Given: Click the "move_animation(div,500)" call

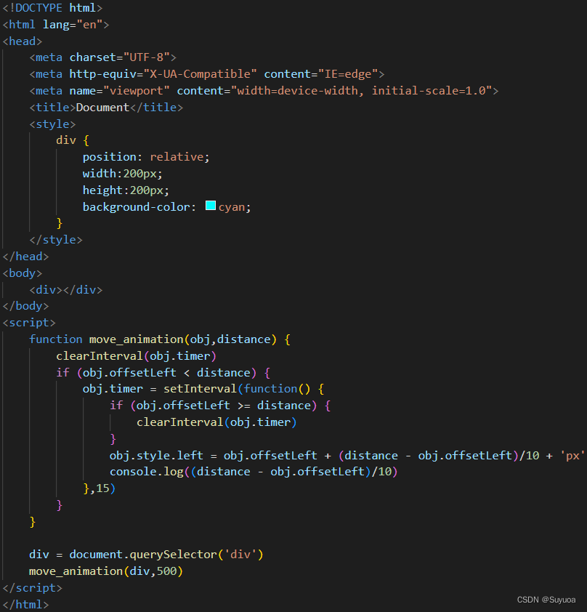Looking at the screenshot, I should click(106, 571).
